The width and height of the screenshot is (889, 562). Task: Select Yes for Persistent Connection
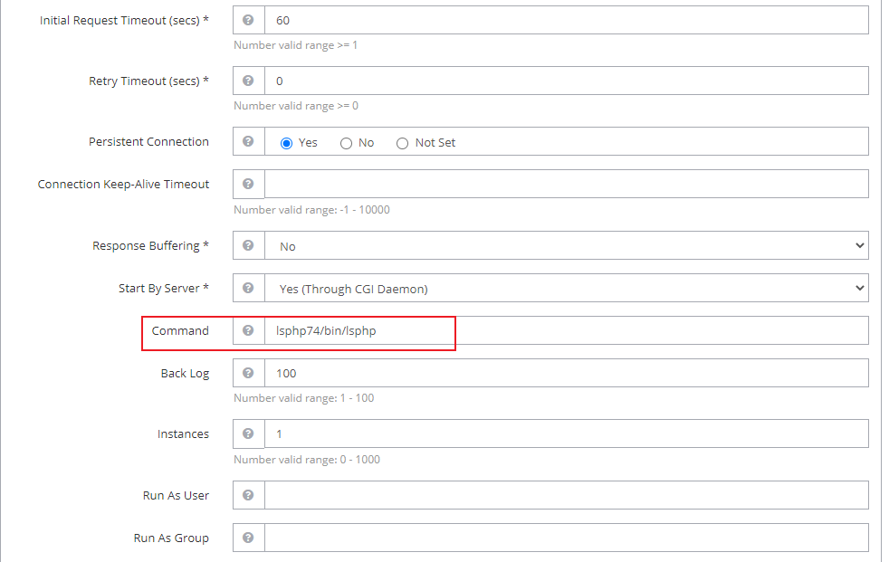(x=286, y=143)
